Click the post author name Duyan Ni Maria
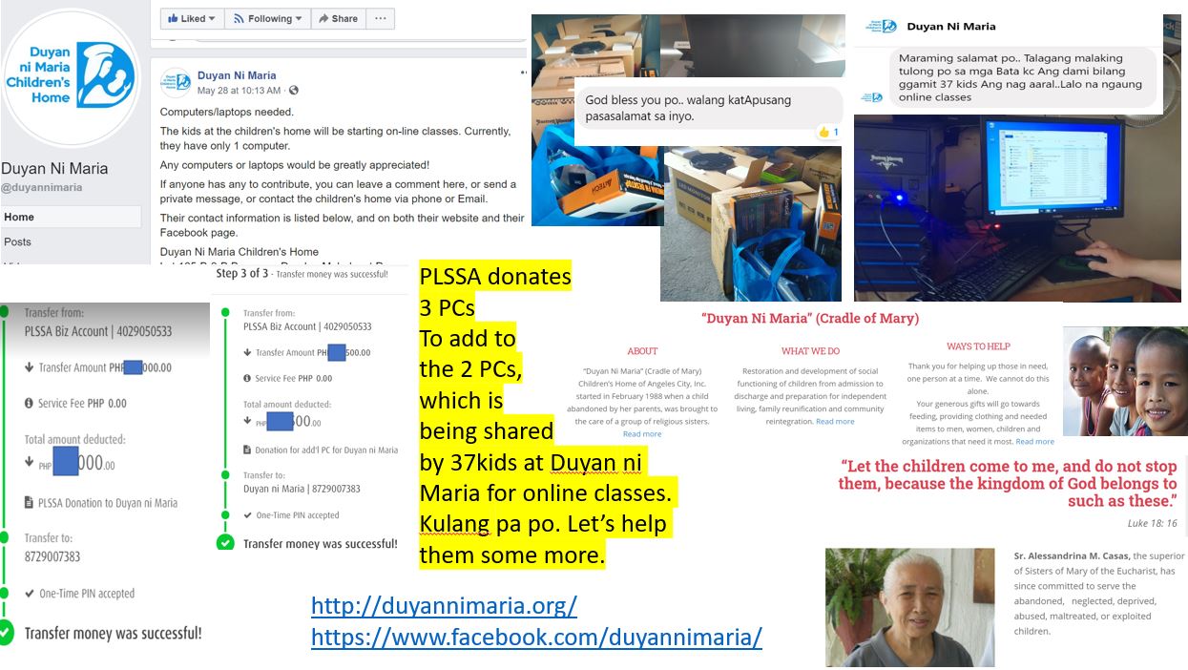Viewport: 1188px width, 670px height. [237, 75]
